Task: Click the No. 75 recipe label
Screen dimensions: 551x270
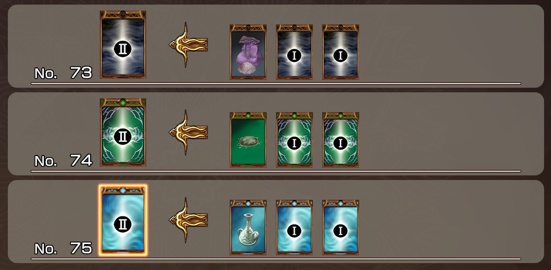Action: click(63, 248)
